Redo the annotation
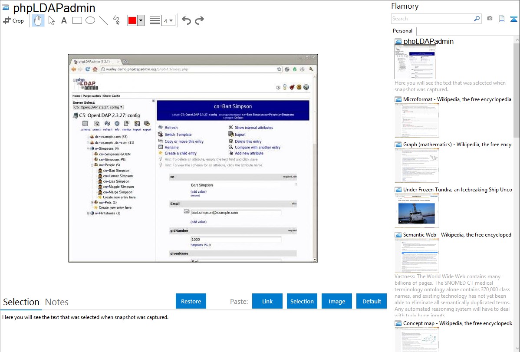Image resolution: width=520 pixels, height=352 pixels. pos(199,20)
